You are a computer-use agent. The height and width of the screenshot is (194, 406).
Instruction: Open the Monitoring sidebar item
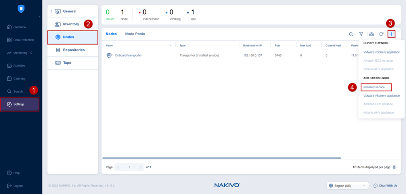click(x=17, y=53)
